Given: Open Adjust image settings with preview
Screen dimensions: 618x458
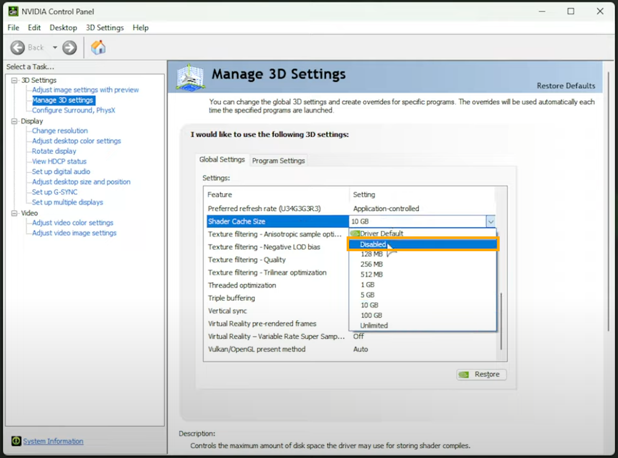Looking at the screenshot, I should point(85,90).
